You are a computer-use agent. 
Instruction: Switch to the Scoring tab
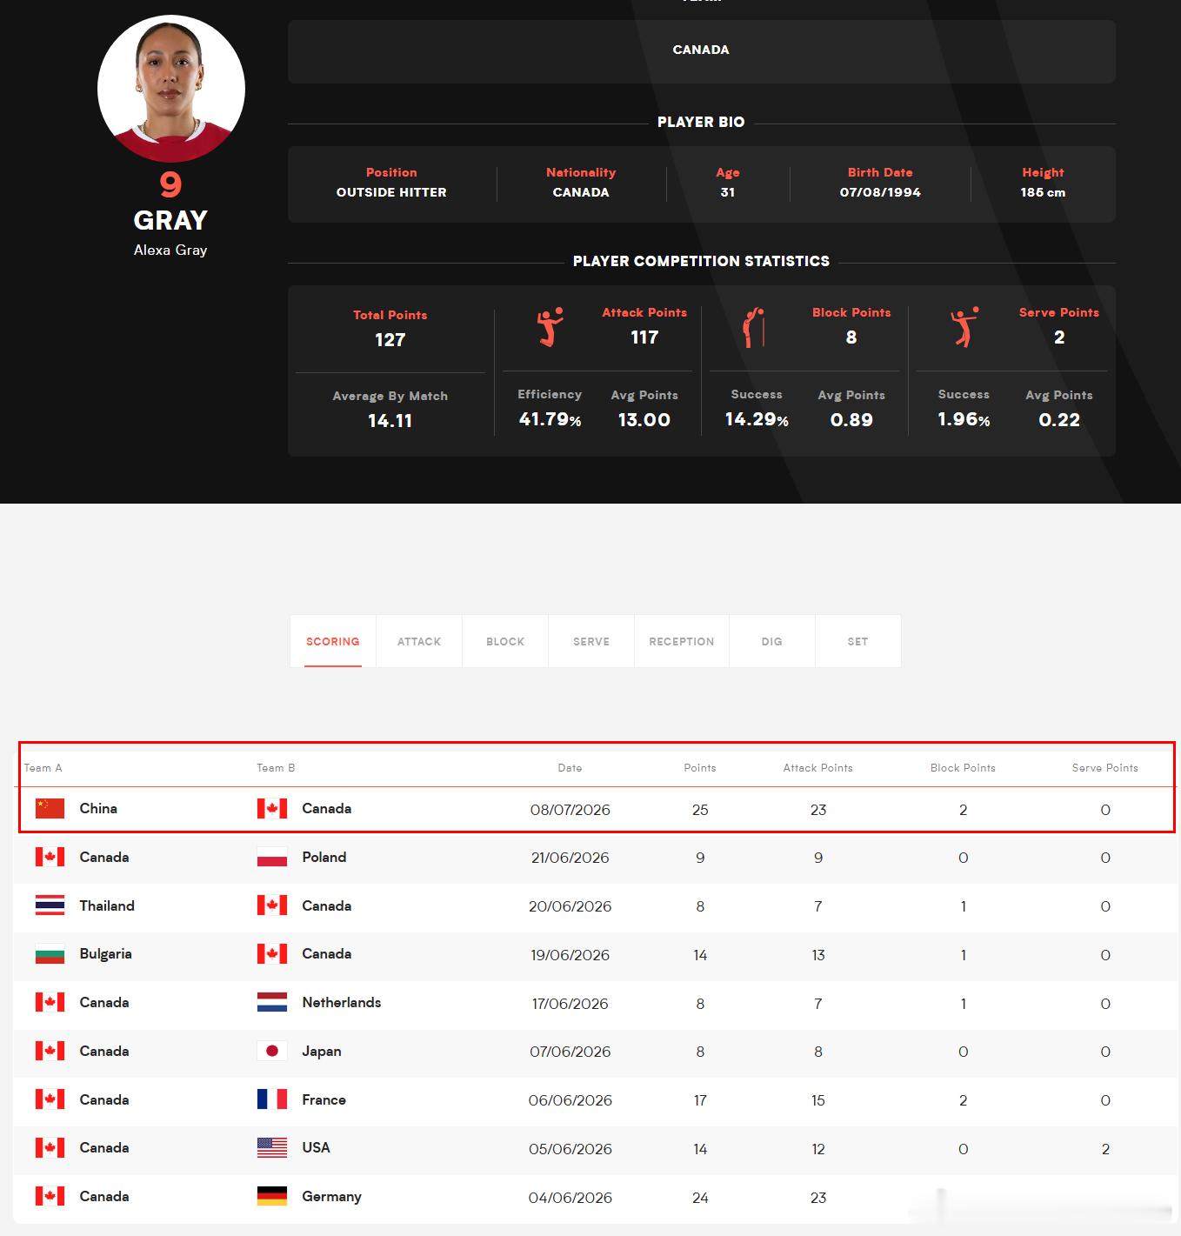pyautogui.click(x=333, y=641)
